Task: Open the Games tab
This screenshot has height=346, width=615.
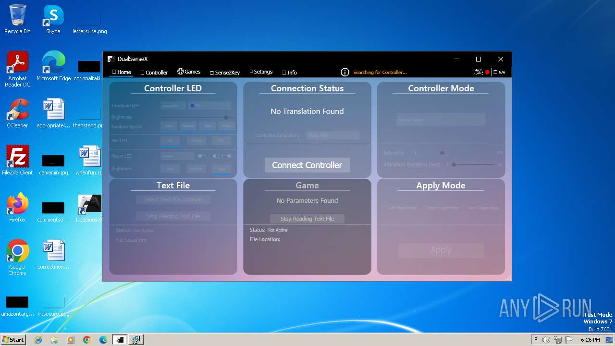Action: [x=189, y=72]
